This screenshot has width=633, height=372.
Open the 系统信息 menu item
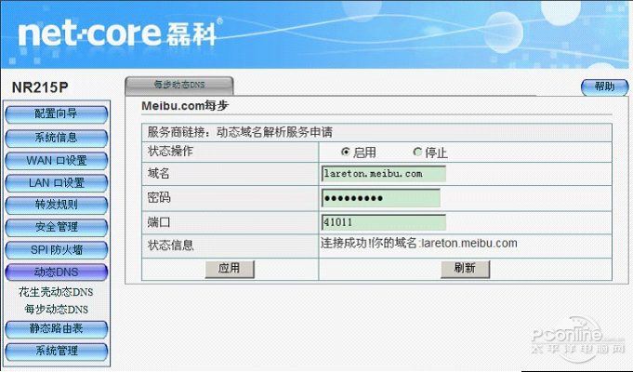click(57, 138)
